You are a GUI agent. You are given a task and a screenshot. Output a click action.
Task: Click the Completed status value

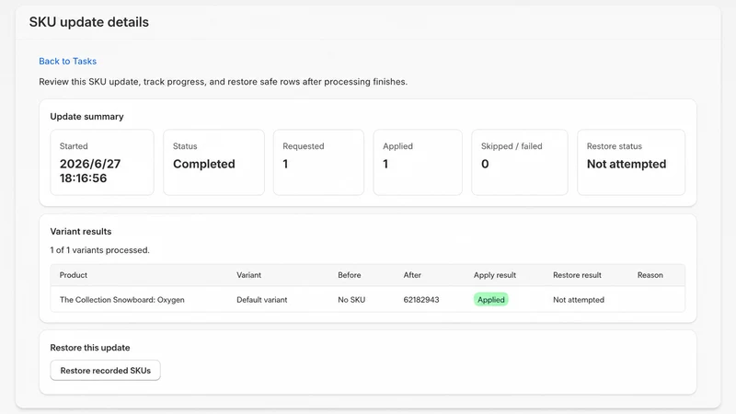pyautogui.click(x=203, y=164)
